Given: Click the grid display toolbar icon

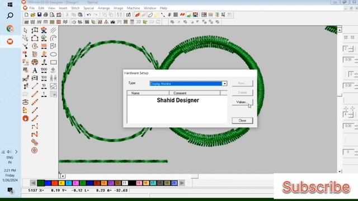Looking at the screenshot, I should (x=176, y=15).
